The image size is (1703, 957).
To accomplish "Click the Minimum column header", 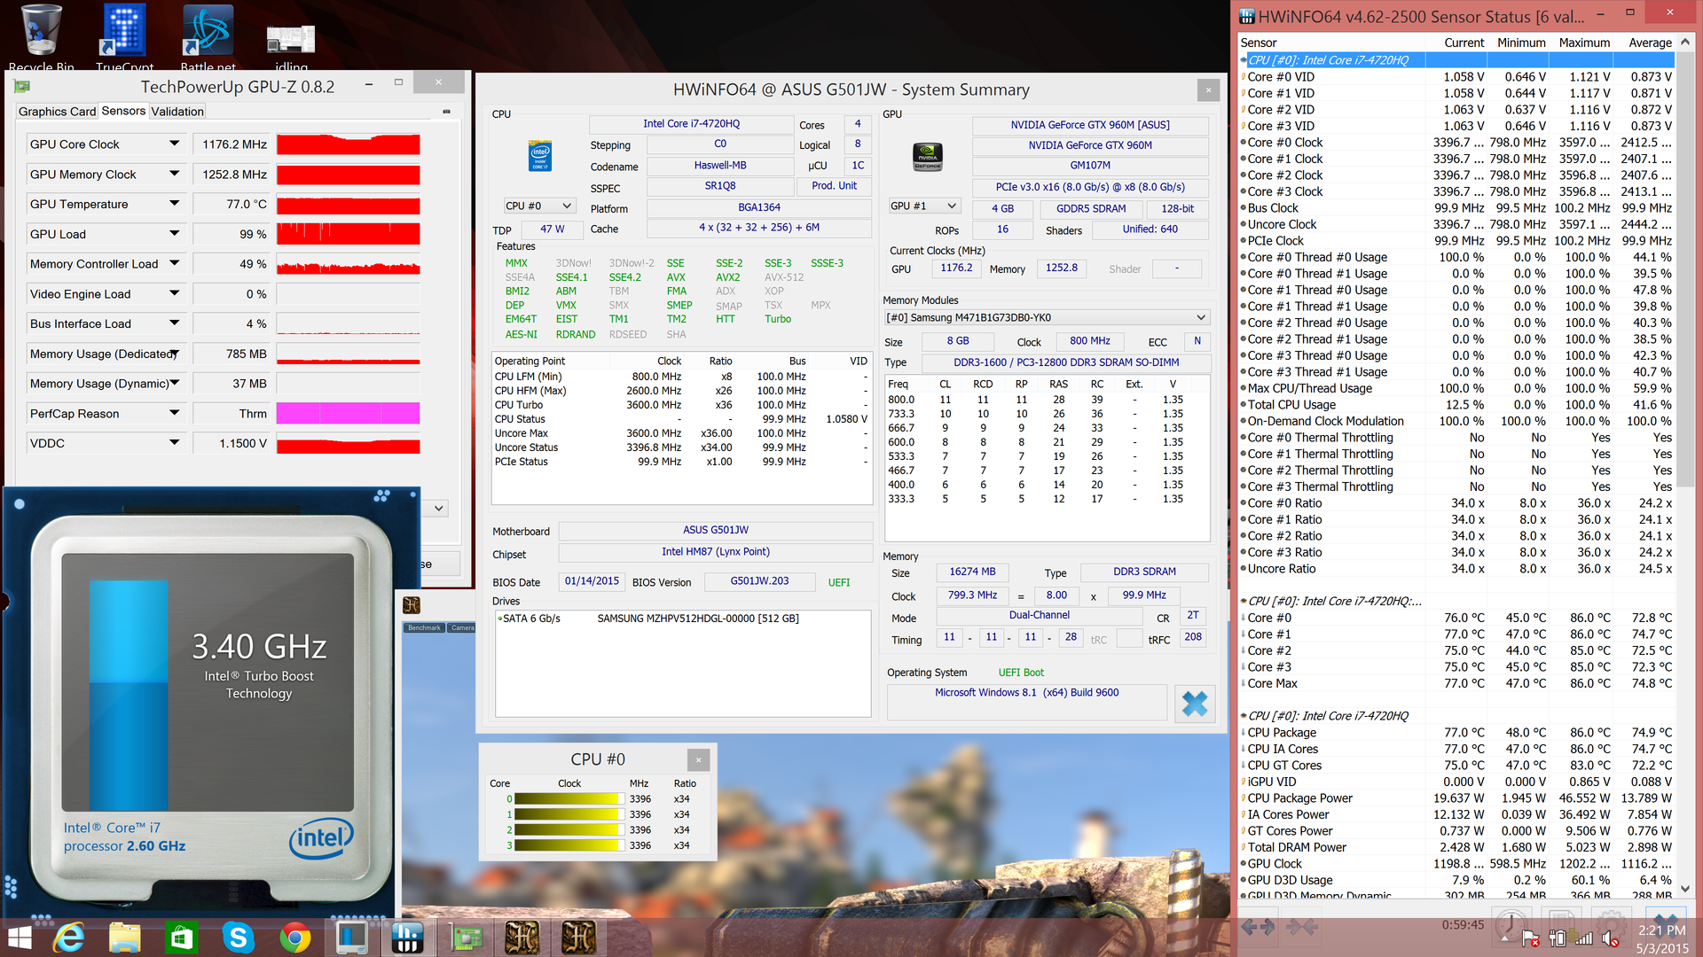I will coord(1521,43).
